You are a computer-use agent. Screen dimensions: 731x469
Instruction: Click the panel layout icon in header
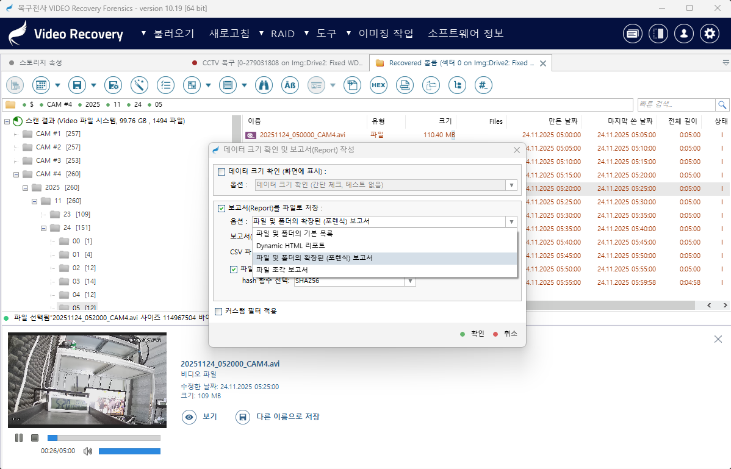coord(658,34)
